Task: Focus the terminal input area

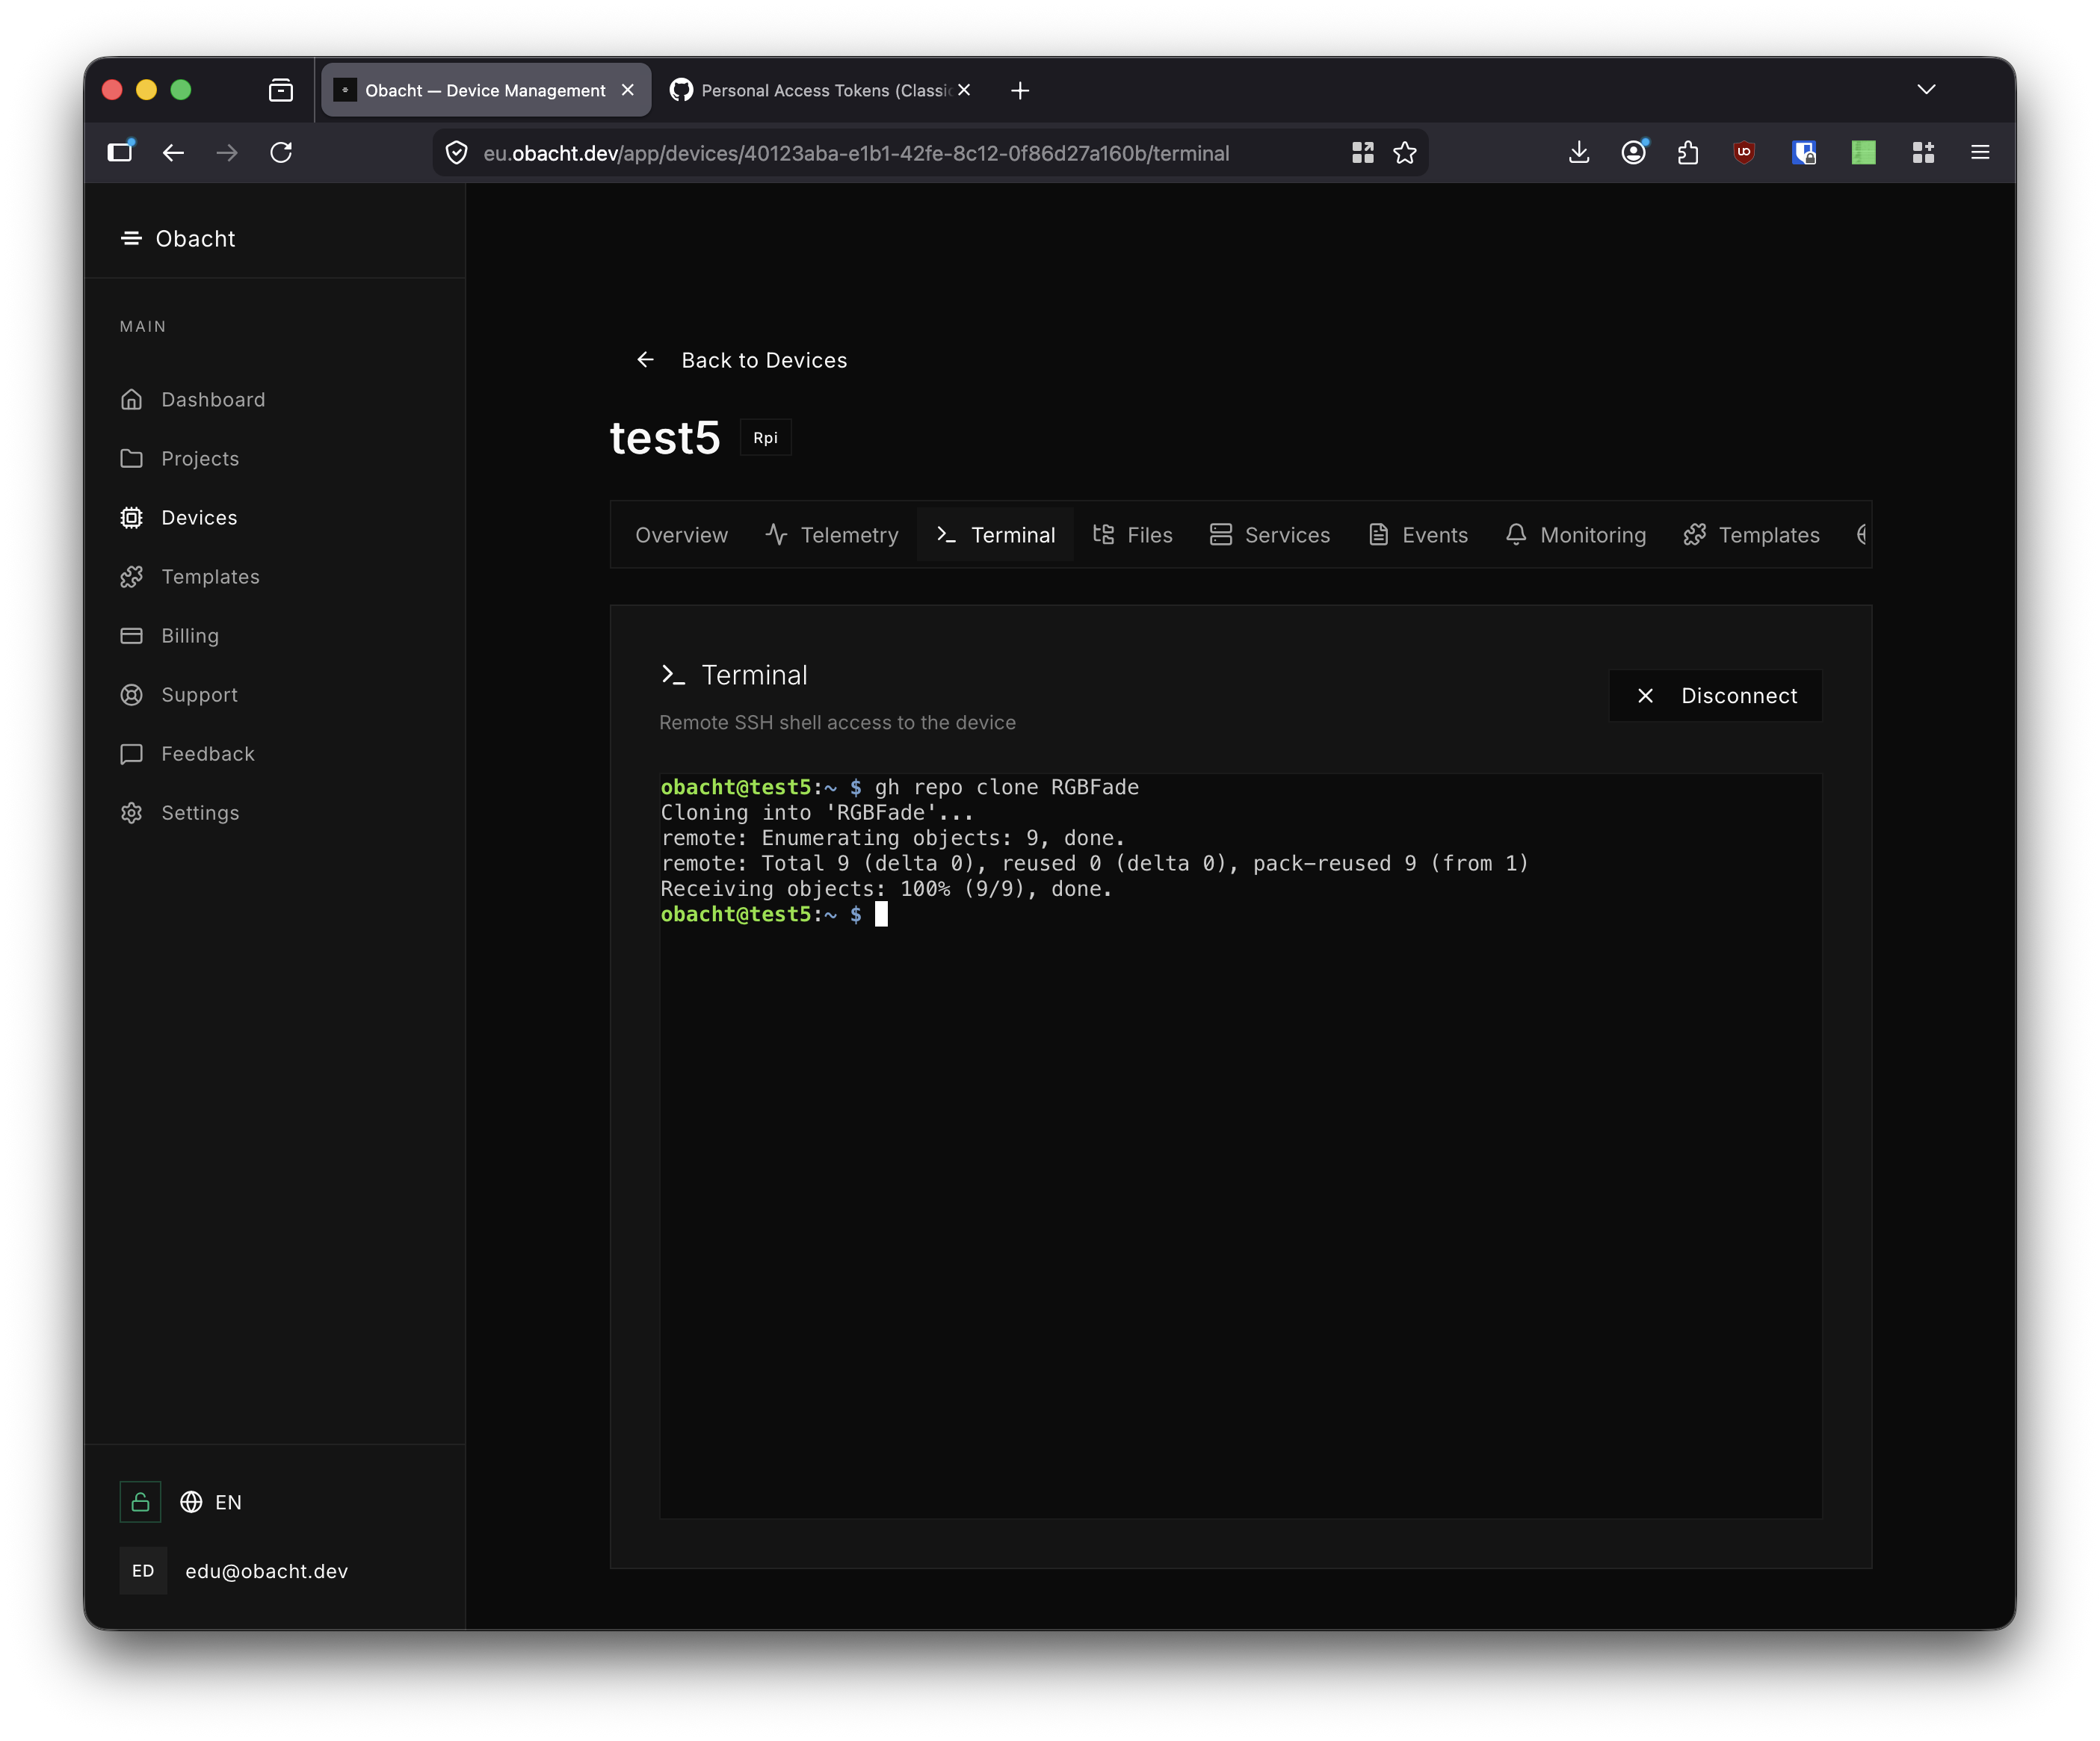Action: click(x=1241, y=1145)
